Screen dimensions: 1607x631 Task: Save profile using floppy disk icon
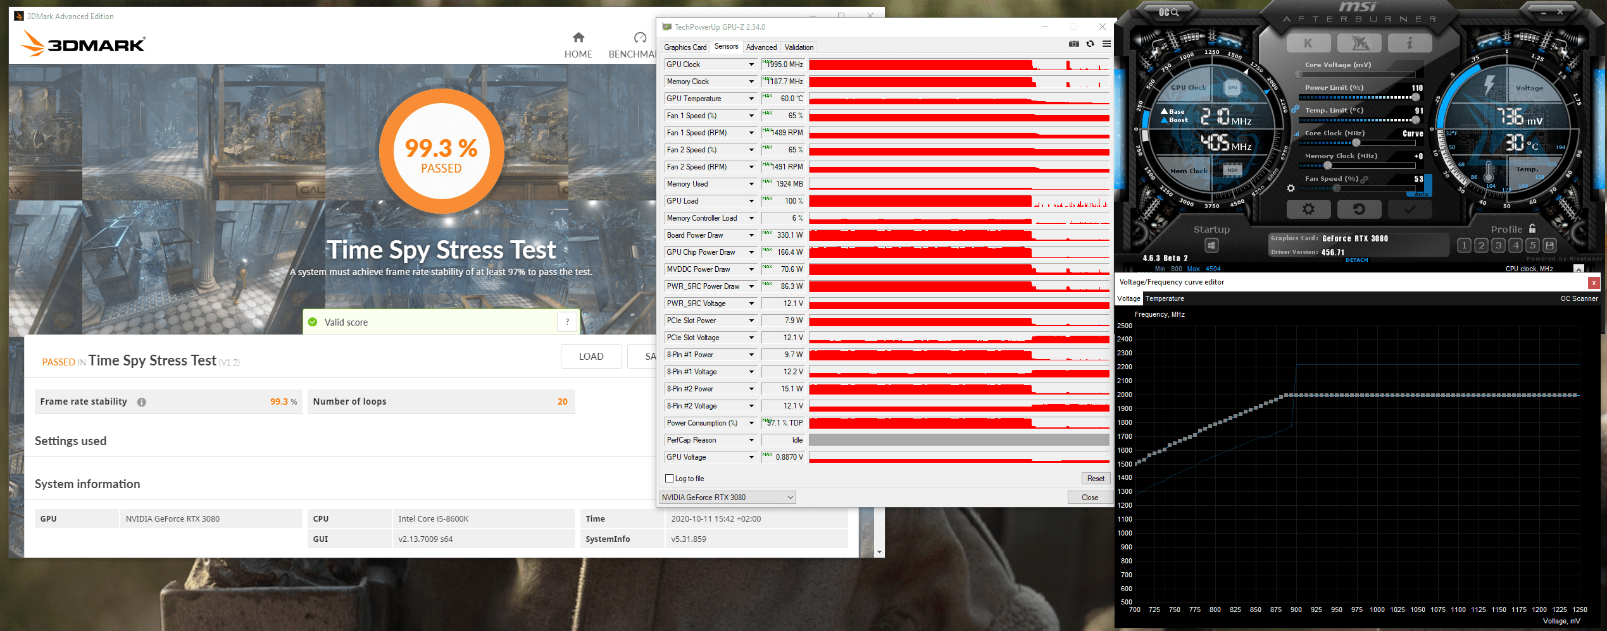[x=1549, y=245]
